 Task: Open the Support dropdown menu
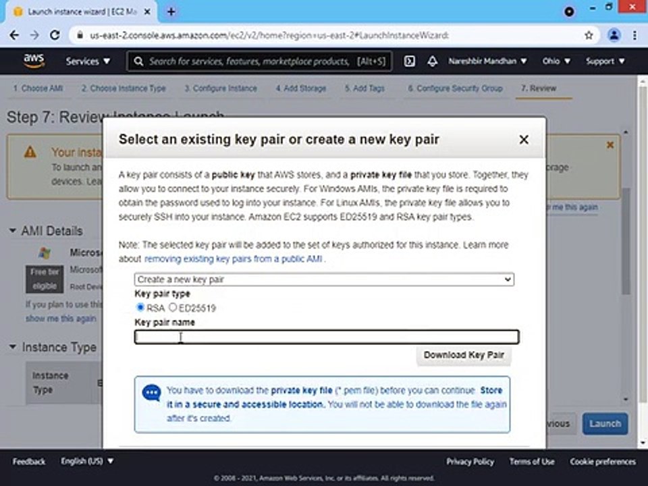tap(605, 61)
